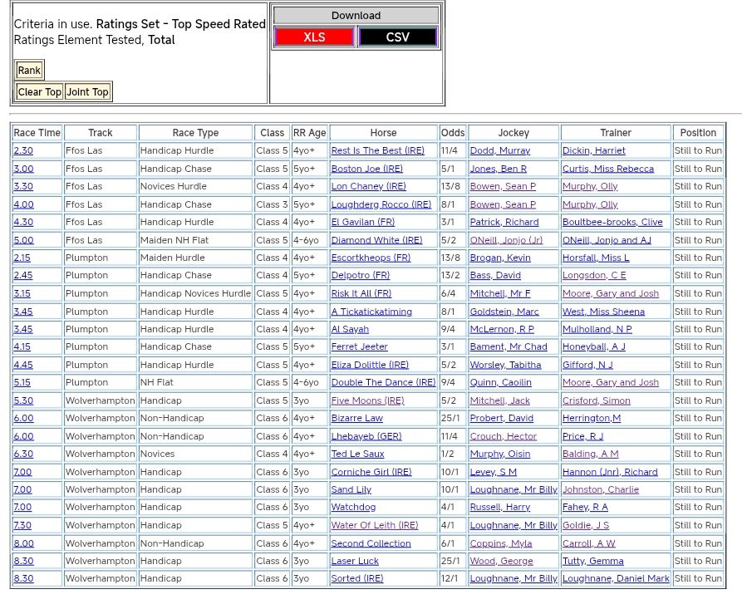The width and height of the screenshot is (742, 609).
Task: Open horse Rest Is The Best (IRE)
Action: (377, 151)
